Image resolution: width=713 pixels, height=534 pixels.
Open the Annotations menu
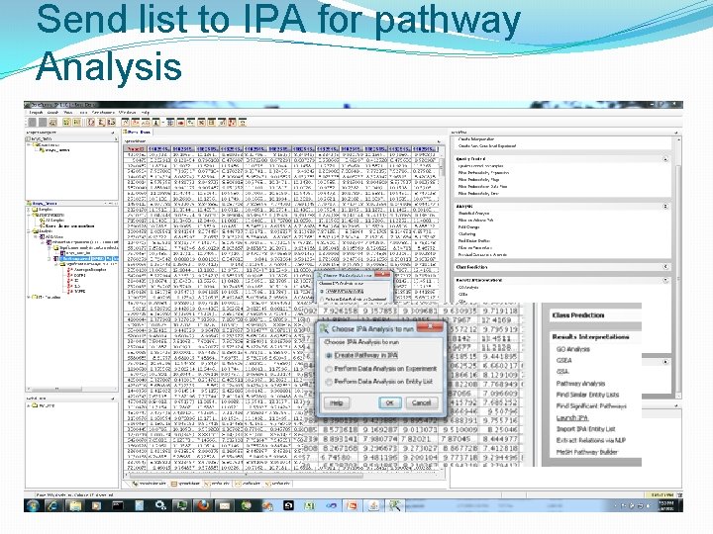point(103,112)
